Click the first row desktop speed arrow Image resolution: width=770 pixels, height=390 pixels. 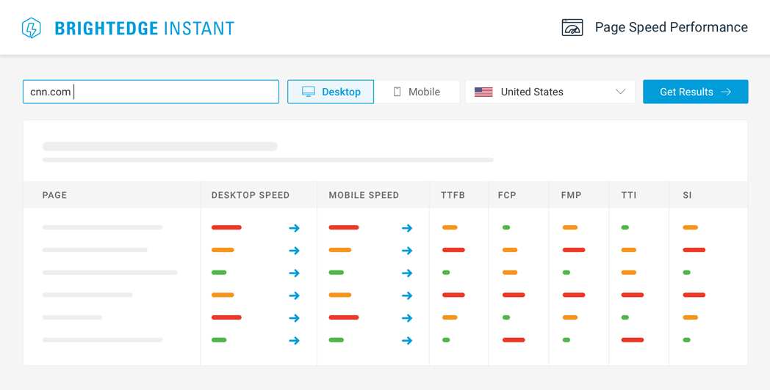point(294,228)
